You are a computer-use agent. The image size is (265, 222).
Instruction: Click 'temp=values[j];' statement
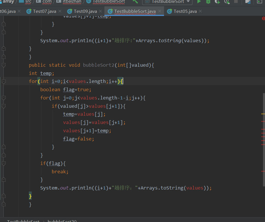84,114
